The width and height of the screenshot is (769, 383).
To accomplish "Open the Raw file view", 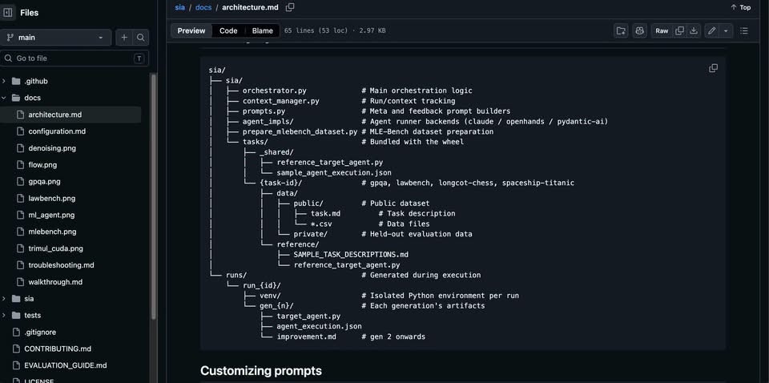I will tap(662, 31).
